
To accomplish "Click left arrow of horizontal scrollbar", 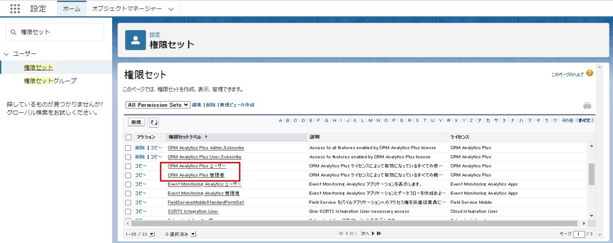I will (129, 223).
